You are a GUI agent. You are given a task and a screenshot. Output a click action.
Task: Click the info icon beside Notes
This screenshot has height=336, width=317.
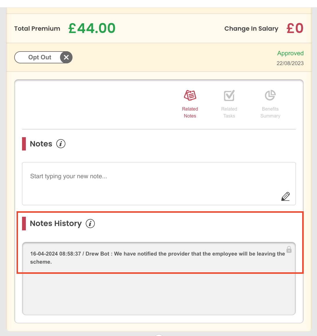pyautogui.click(x=61, y=144)
